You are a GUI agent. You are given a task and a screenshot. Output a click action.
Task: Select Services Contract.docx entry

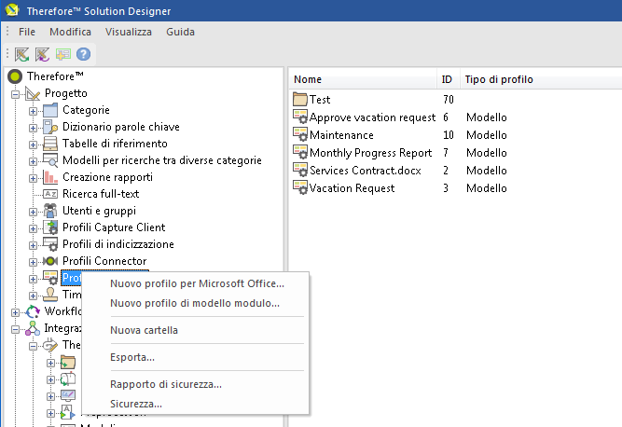[366, 171]
